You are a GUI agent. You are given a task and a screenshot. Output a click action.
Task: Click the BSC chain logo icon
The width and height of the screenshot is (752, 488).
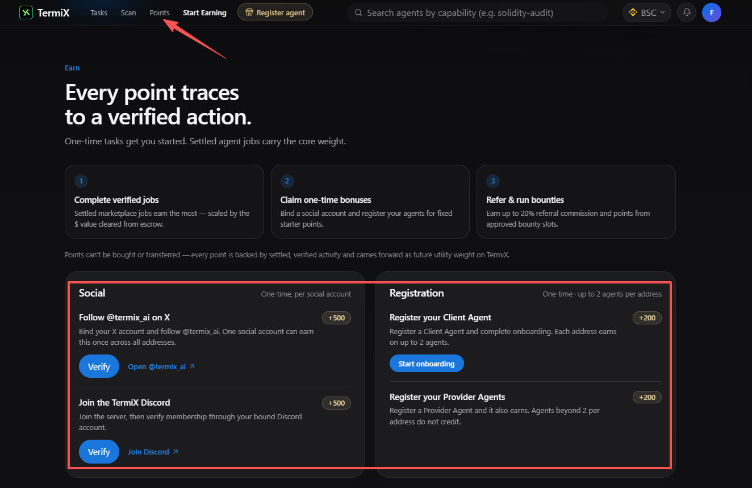coord(633,12)
